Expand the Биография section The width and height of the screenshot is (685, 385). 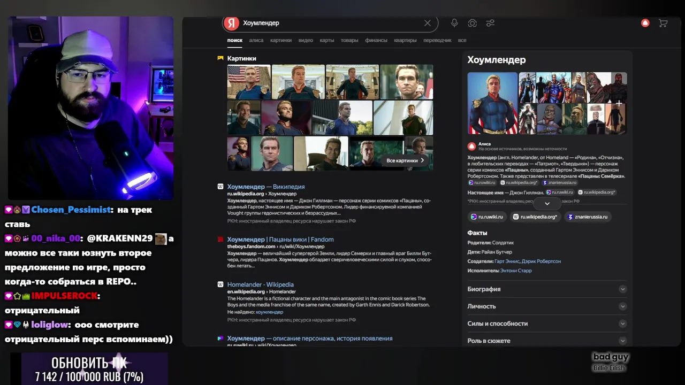tap(547, 289)
